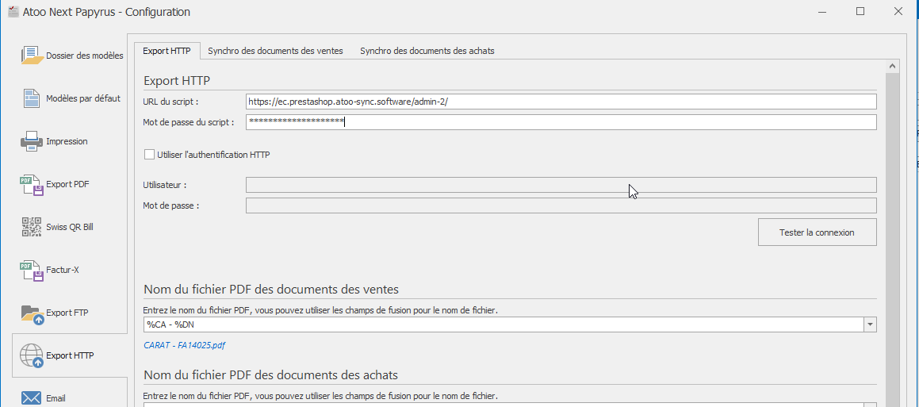This screenshot has height=407, width=919.
Task: Open the Dossier des modèles folder icon
Action: coord(32,56)
